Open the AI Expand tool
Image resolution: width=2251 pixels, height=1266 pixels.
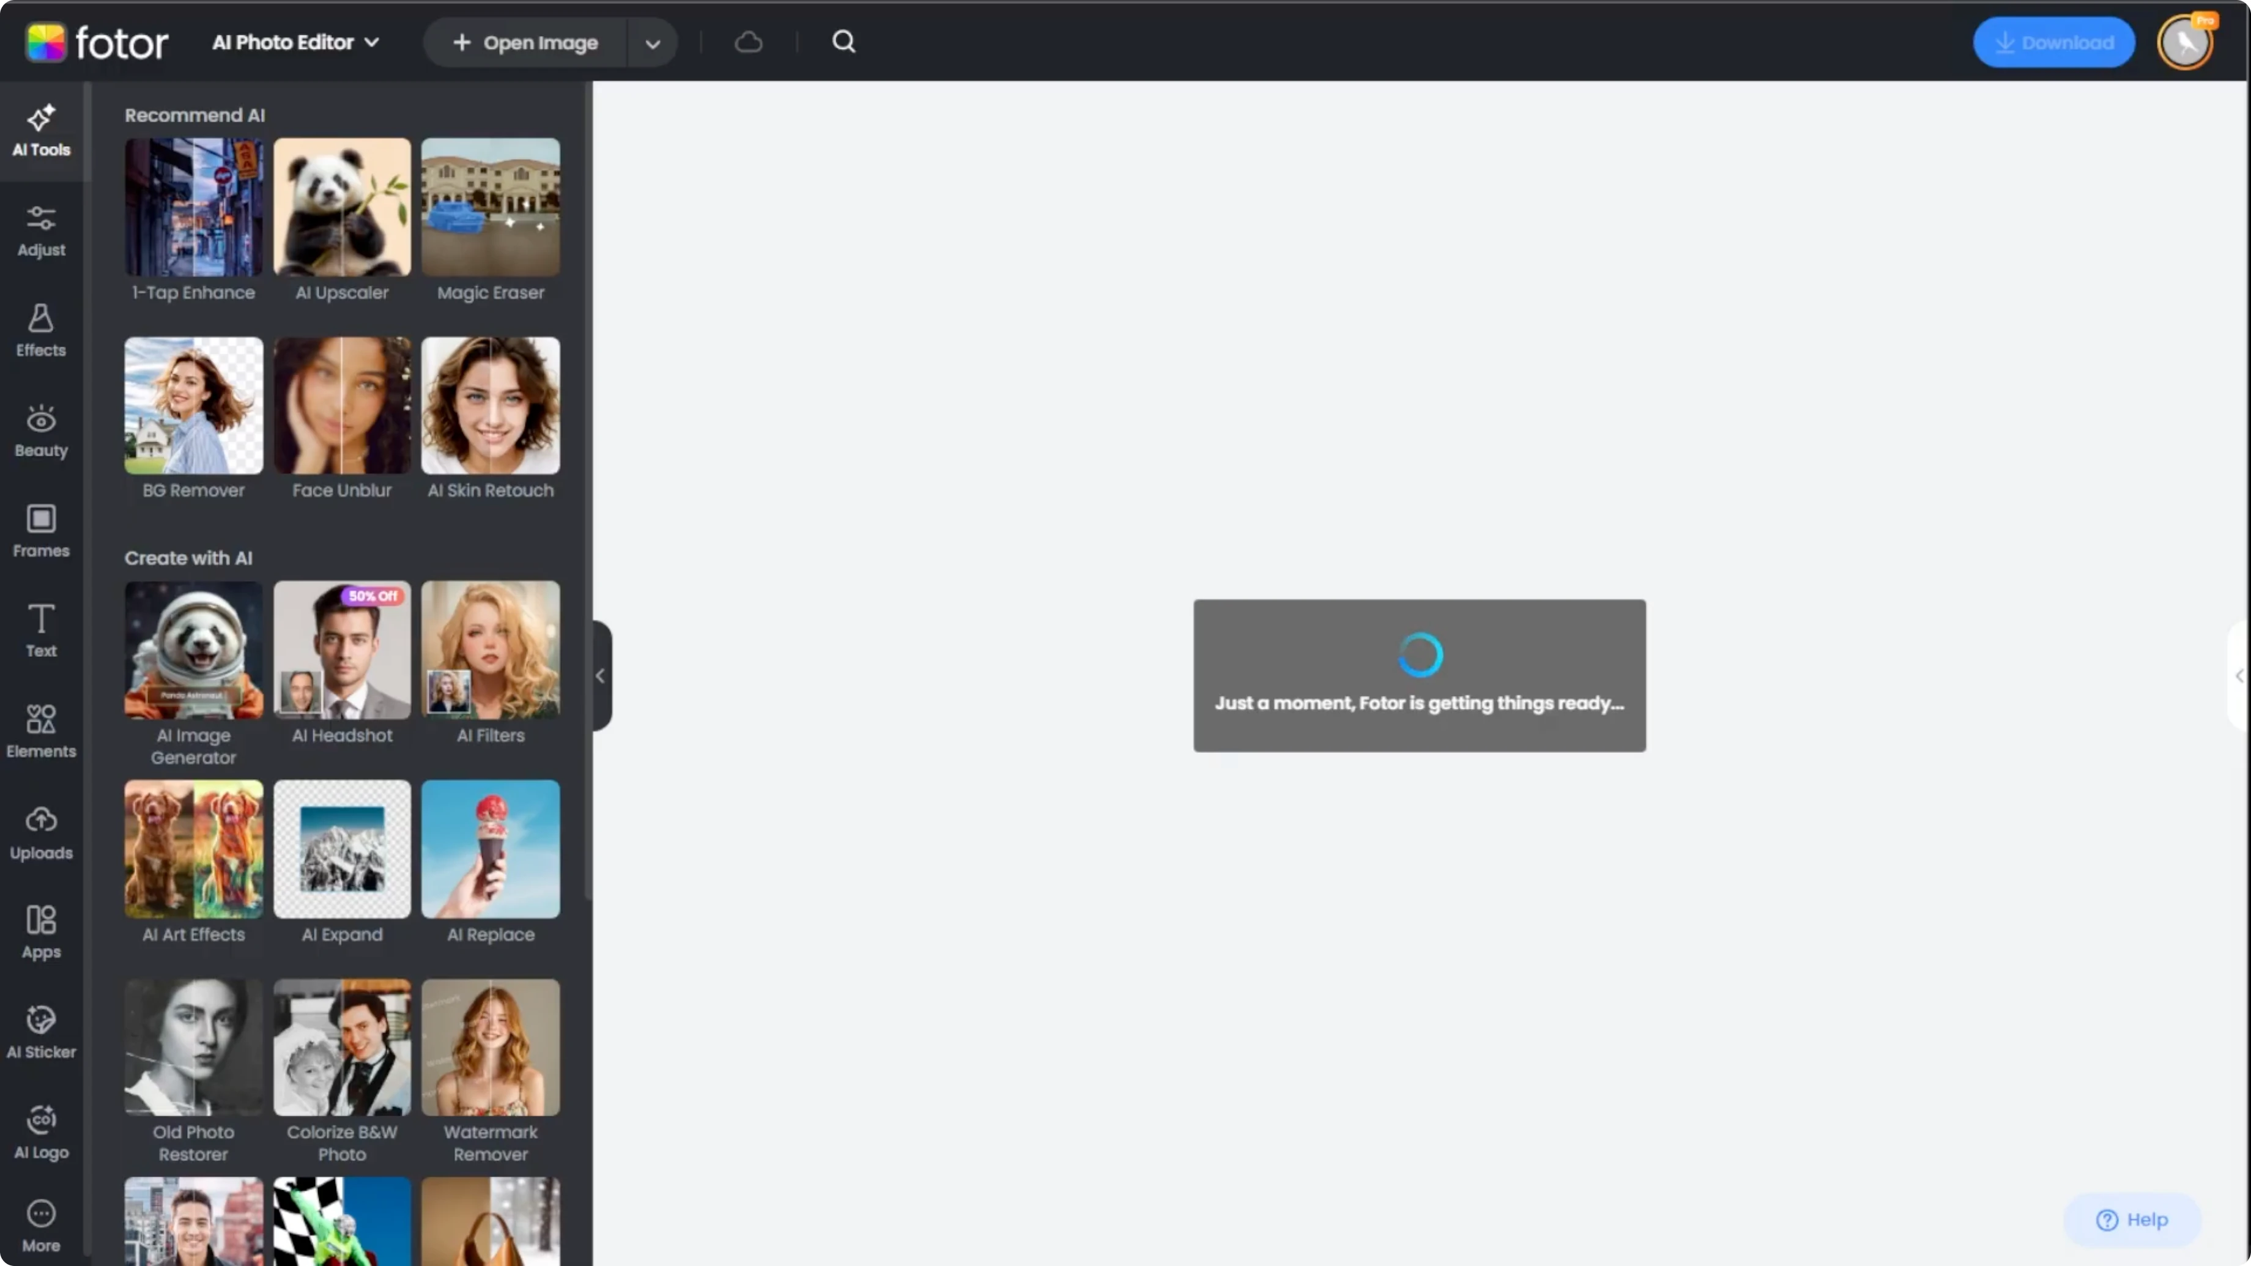click(342, 863)
